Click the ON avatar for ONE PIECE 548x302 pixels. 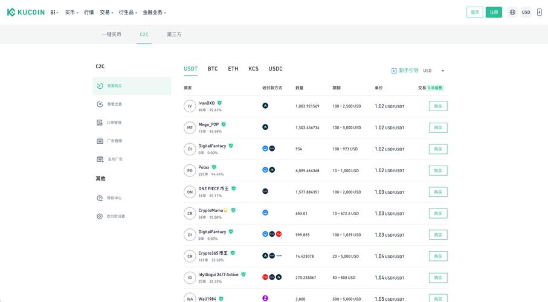click(190, 192)
